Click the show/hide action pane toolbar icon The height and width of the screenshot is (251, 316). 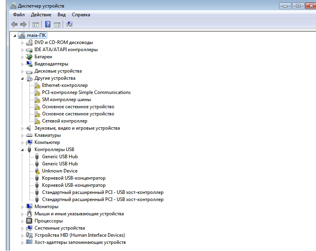57,25
